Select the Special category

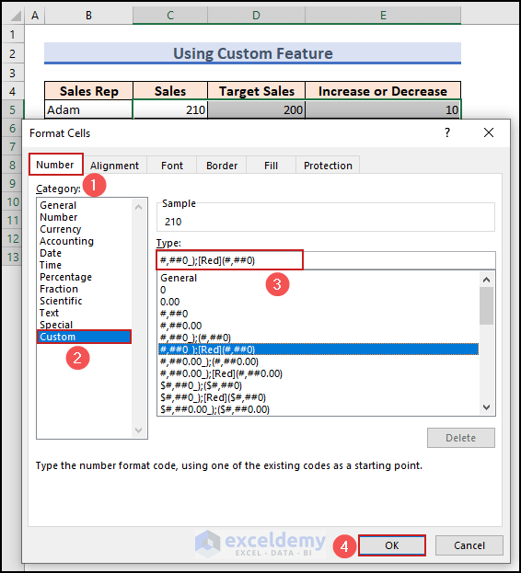(x=84, y=325)
